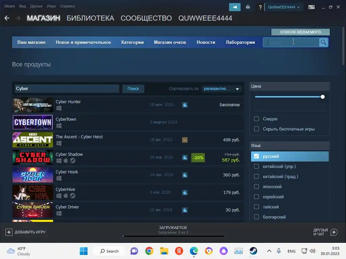Click the page vertical scrollbar
346x259 pixels.
(x=343, y=46)
